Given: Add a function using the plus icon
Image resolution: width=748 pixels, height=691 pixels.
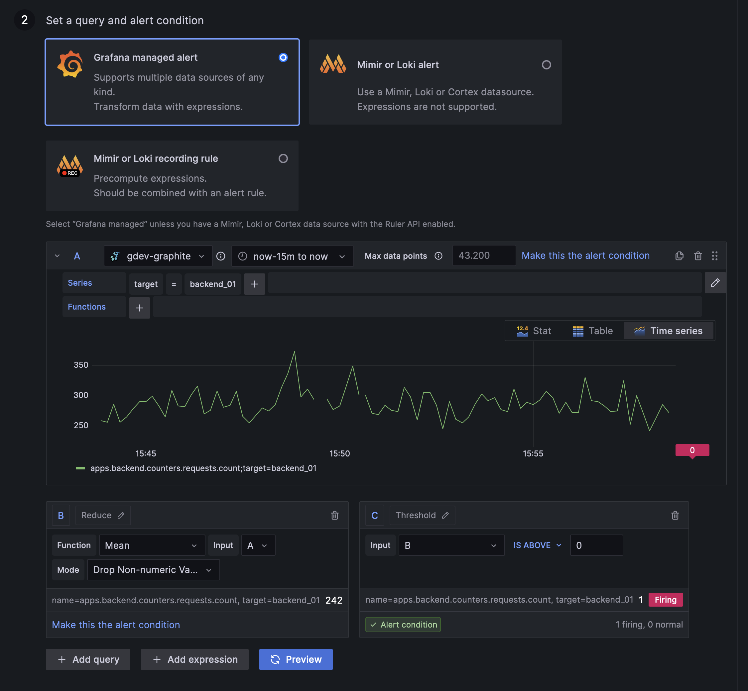Looking at the screenshot, I should pyautogui.click(x=139, y=307).
